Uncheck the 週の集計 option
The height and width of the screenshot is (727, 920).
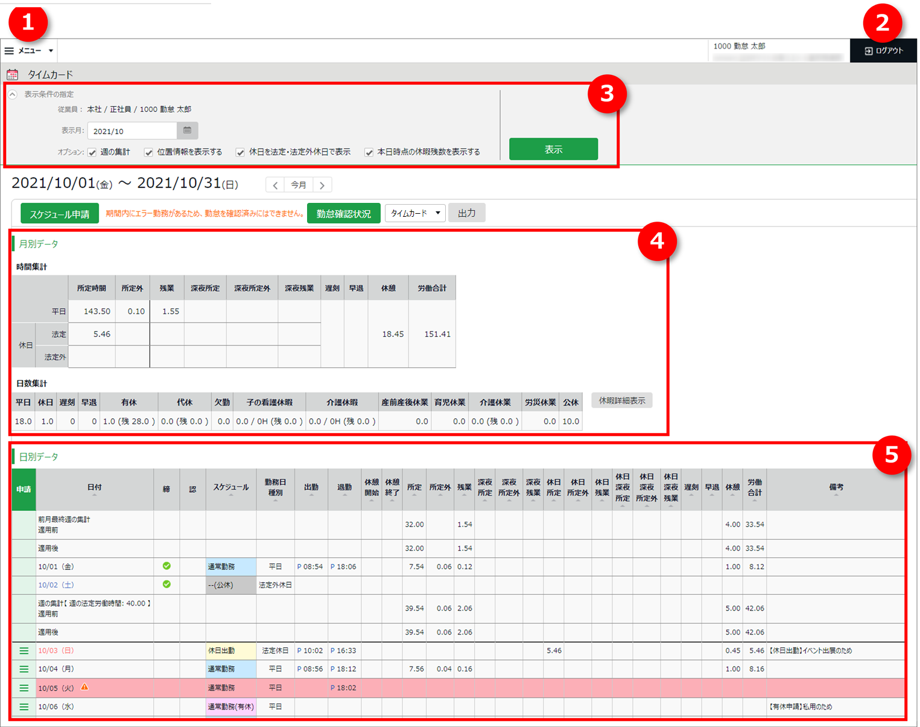coord(92,152)
